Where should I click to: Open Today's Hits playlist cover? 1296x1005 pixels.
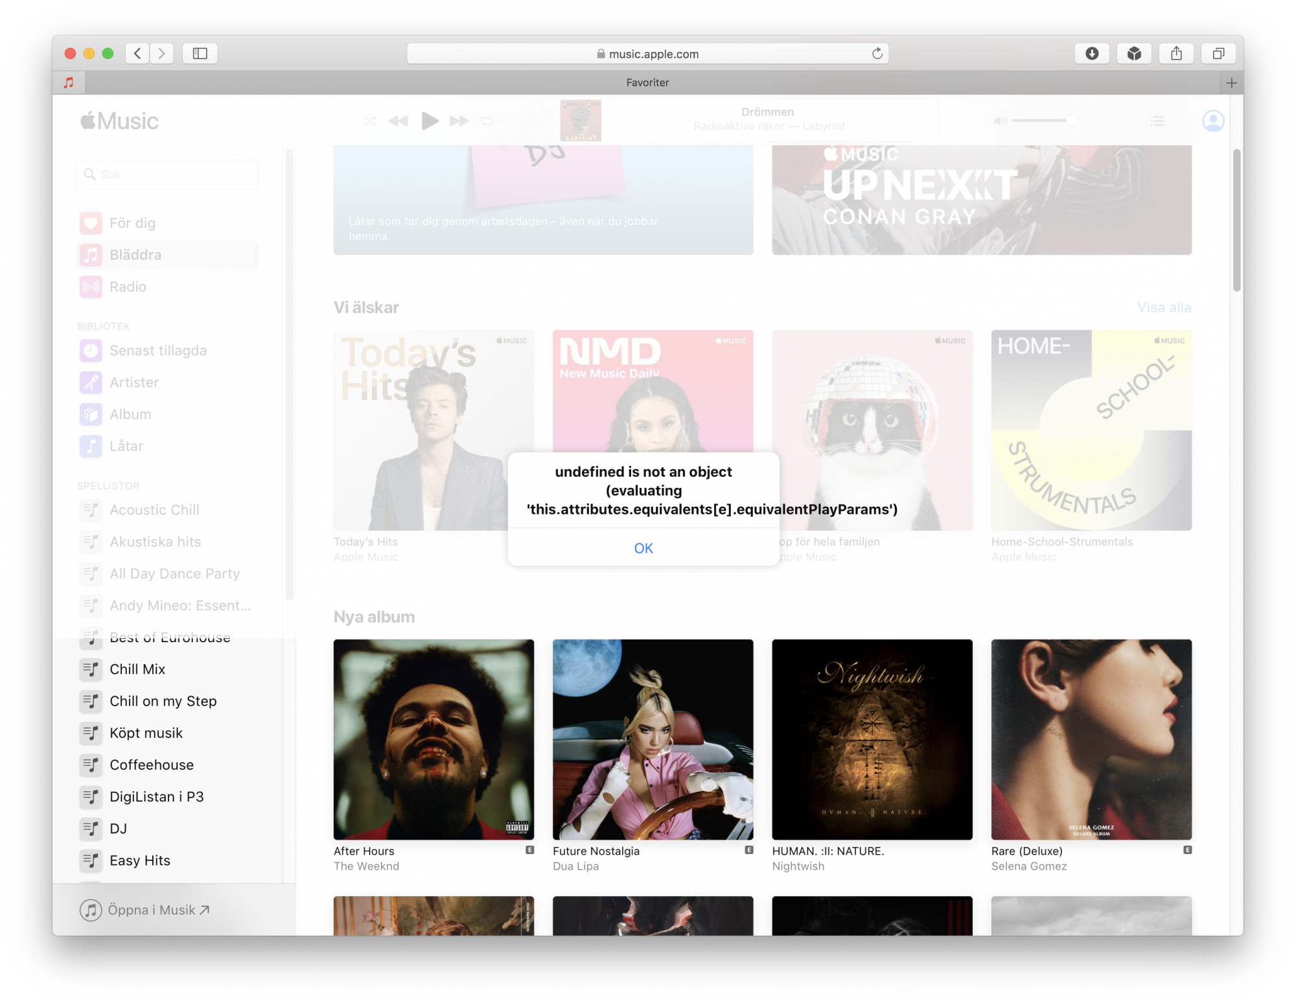pyautogui.click(x=434, y=430)
